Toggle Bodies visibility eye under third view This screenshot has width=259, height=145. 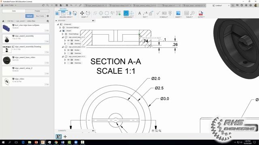(x=68, y=60)
